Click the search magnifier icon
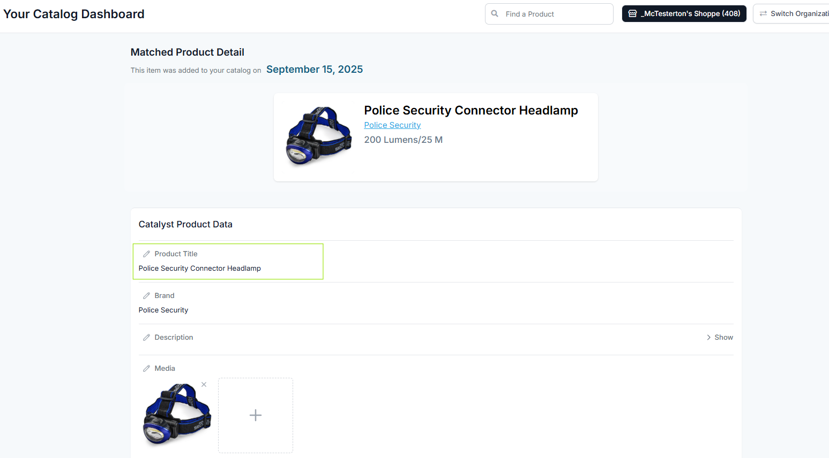Screen dimensions: 829x458 click(x=495, y=14)
